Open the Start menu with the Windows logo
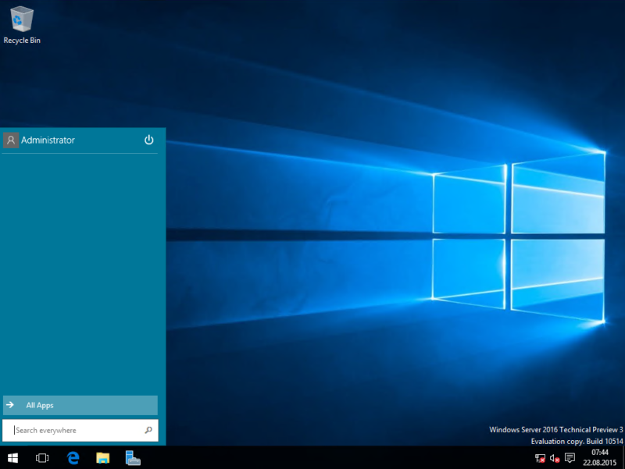The width and height of the screenshot is (625, 469). [x=13, y=458]
